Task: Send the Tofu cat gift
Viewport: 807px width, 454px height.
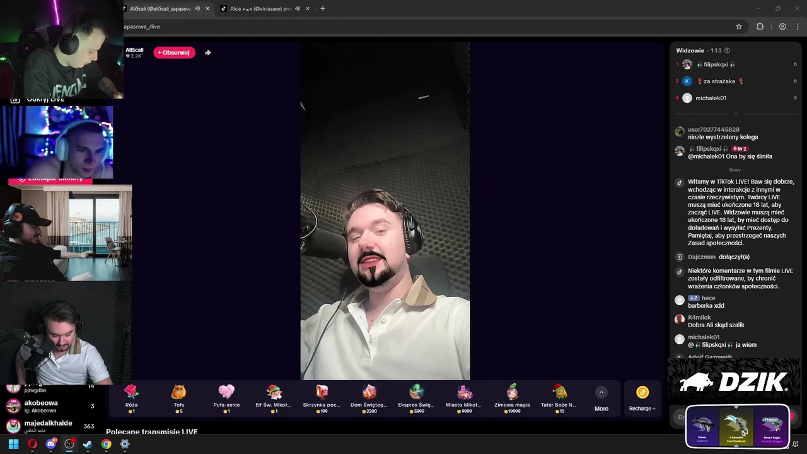Action: (x=179, y=399)
